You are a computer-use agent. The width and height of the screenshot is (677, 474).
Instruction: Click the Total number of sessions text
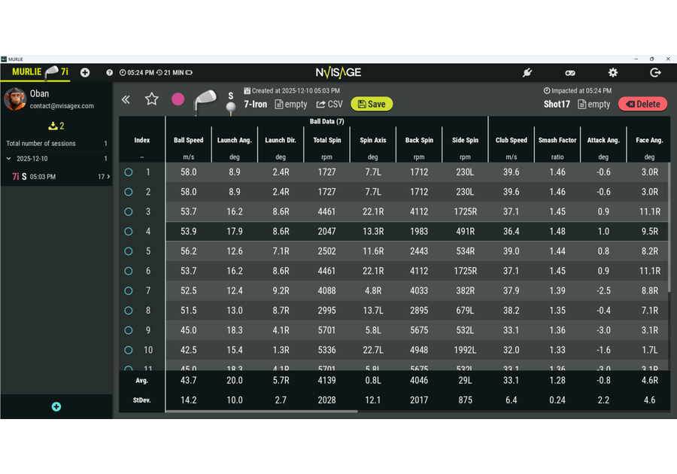tap(41, 143)
